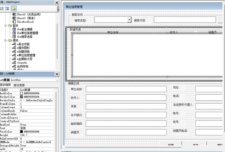Click BorderColor swatch &H80000006&
Image resolution: width=225 pixels, height=152 pixels.
(22, 97)
